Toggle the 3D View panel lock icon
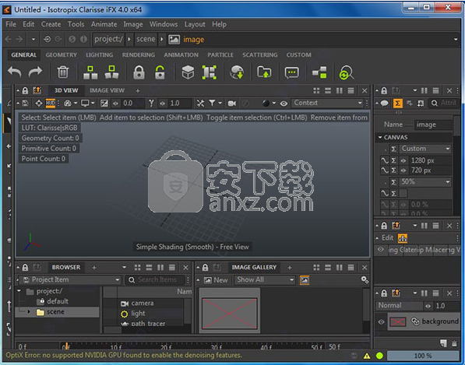This screenshot has height=365, width=465. (x=25, y=90)
